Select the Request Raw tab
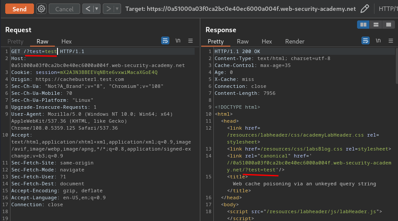The image size is (398, 221). 42,41
